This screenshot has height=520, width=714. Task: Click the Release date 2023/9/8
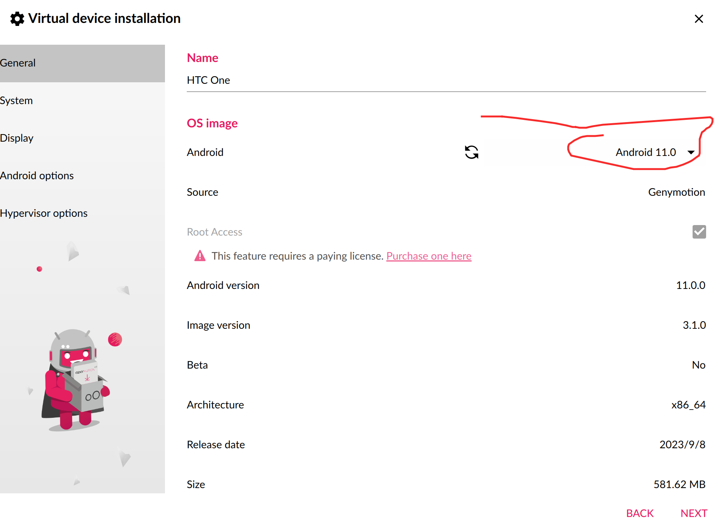pos(682,444)
